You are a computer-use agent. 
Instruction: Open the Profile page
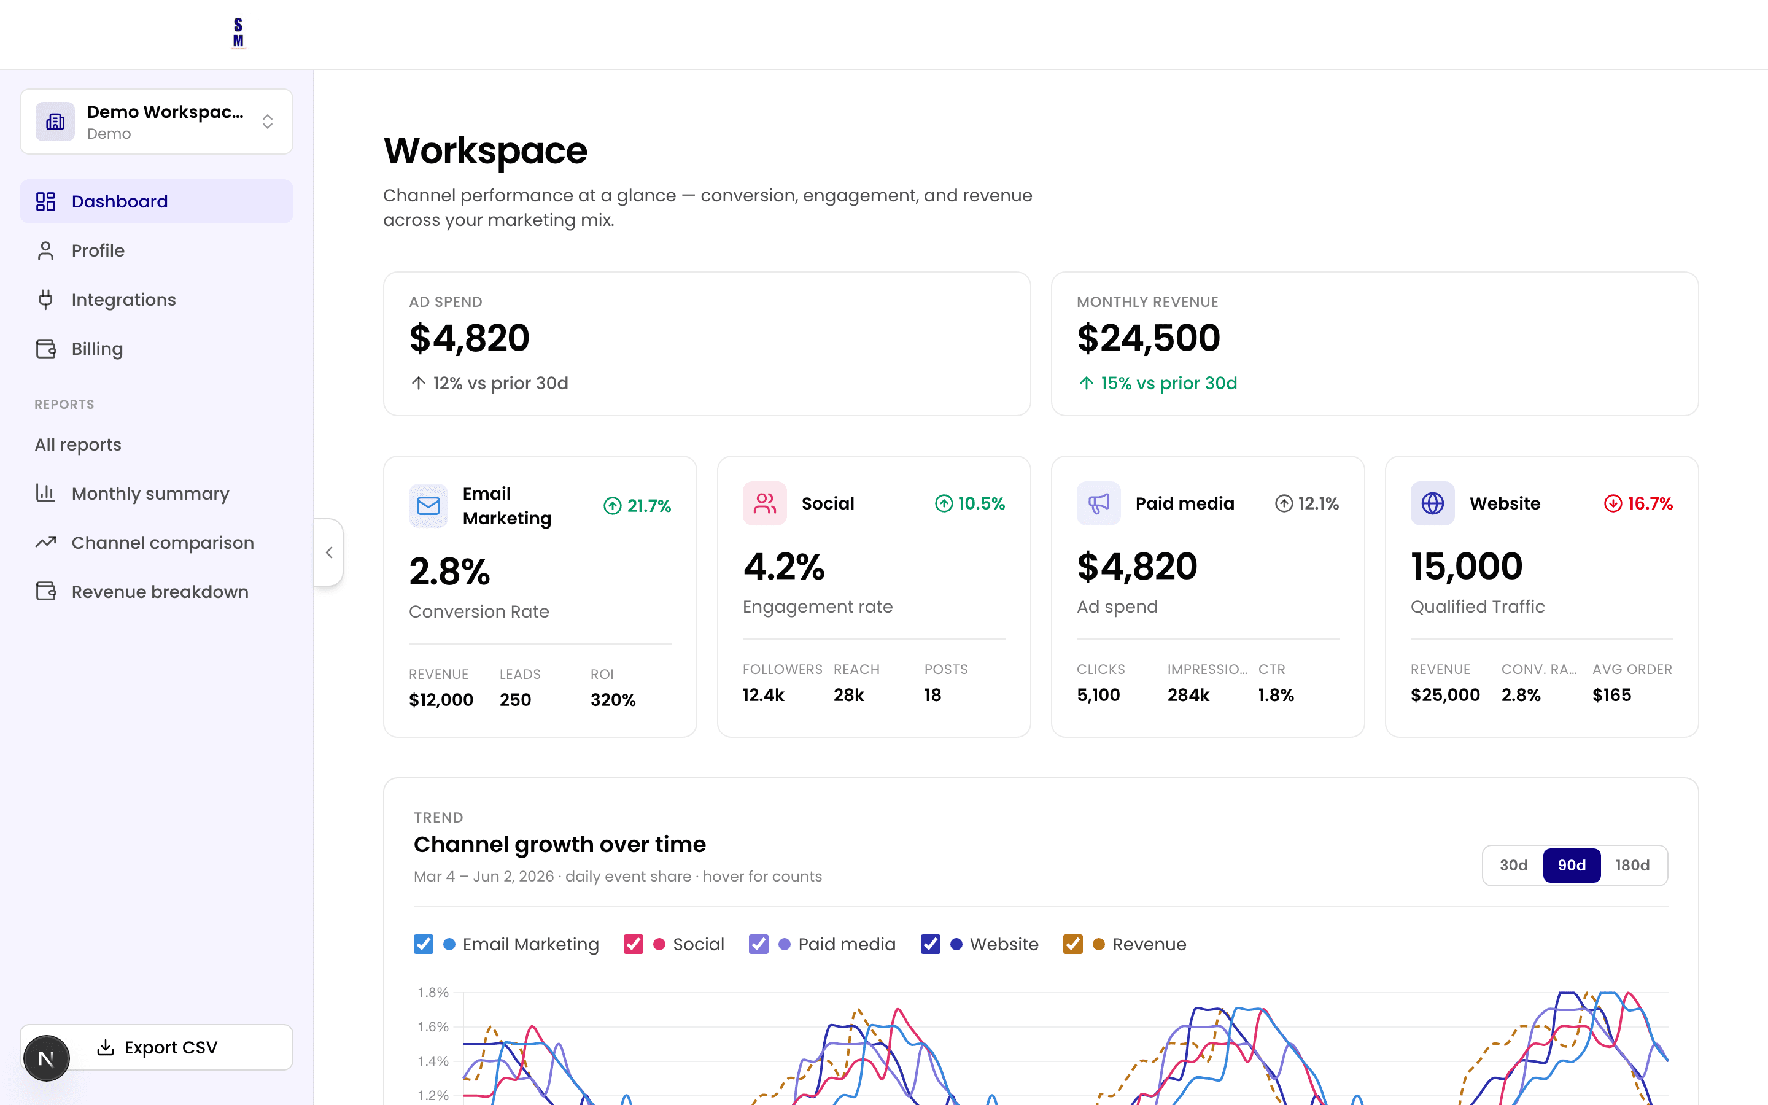(x=157, y=250)
